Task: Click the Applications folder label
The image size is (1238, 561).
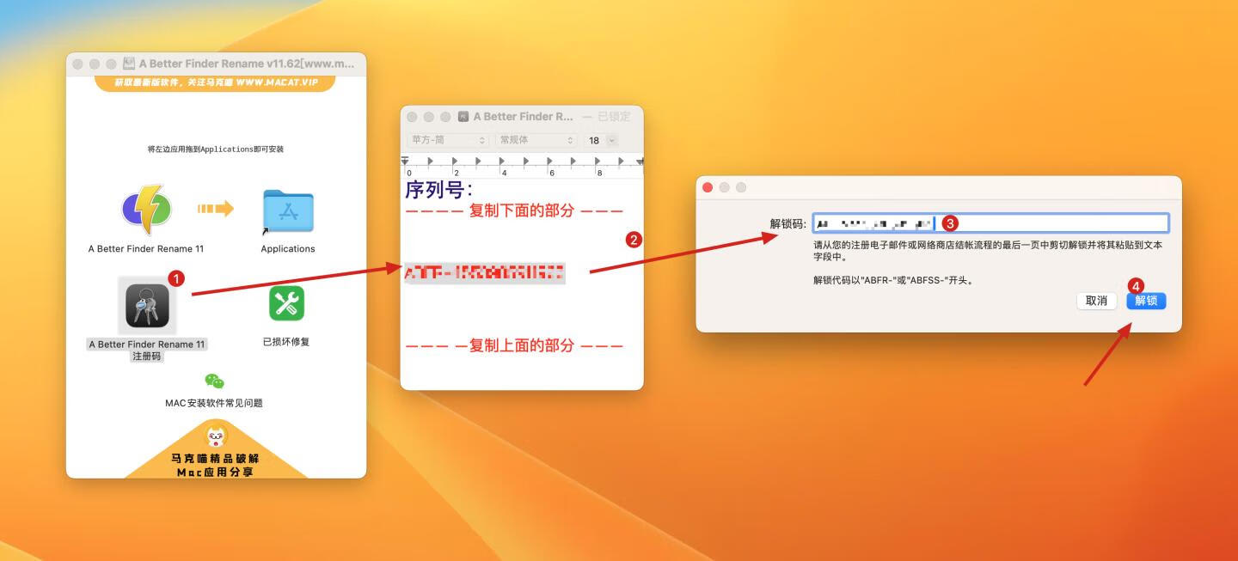Action: 288,249
